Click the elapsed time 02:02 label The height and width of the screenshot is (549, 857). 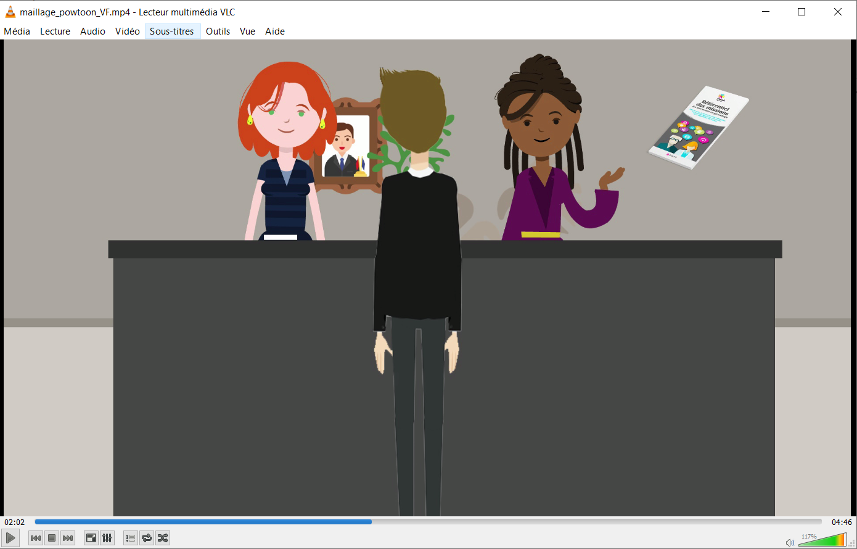pos(15,522)
